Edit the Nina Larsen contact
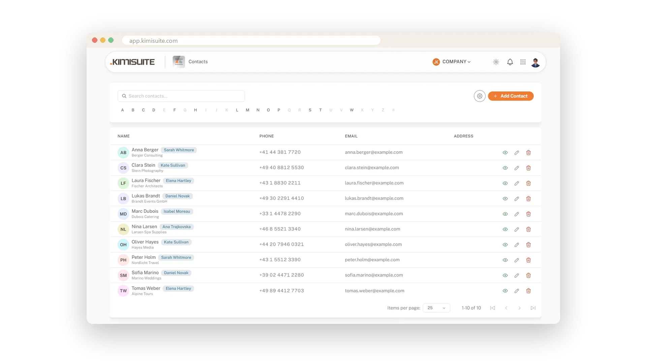 (517, 229)
